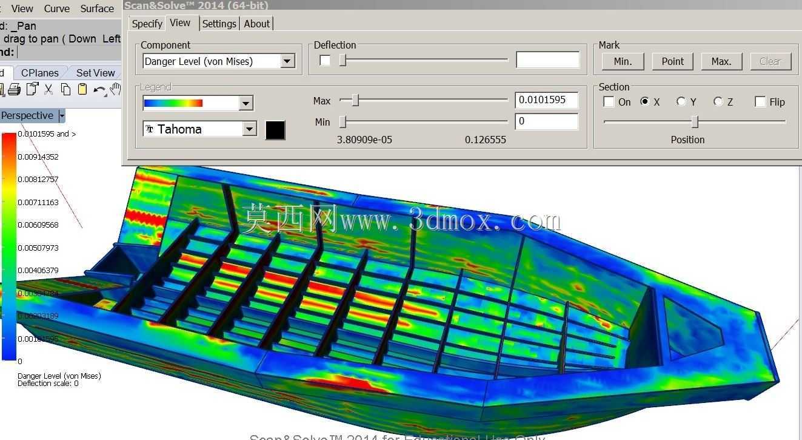This screenshot has height=440, width=802.
Task: Click the Max value field 0.0101595
Action: [x=546, y=100]
